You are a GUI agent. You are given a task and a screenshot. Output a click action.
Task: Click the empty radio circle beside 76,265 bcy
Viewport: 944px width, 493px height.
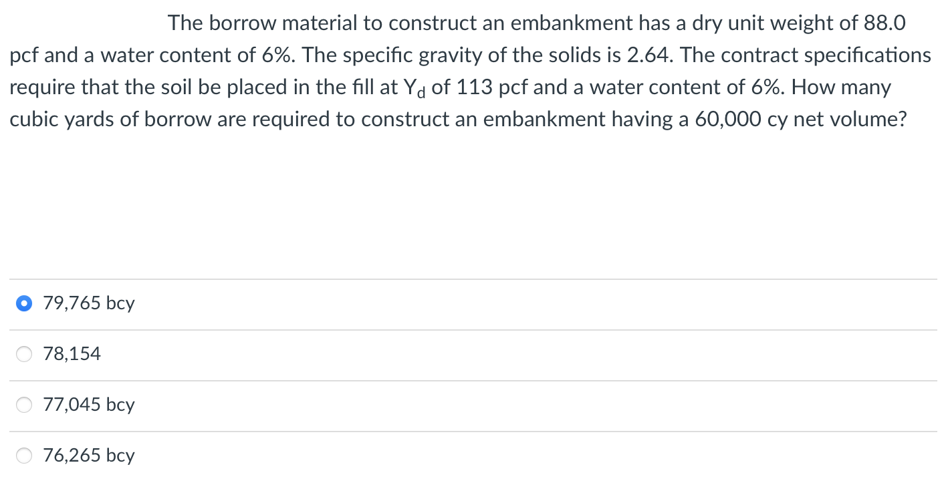(24, 456)
